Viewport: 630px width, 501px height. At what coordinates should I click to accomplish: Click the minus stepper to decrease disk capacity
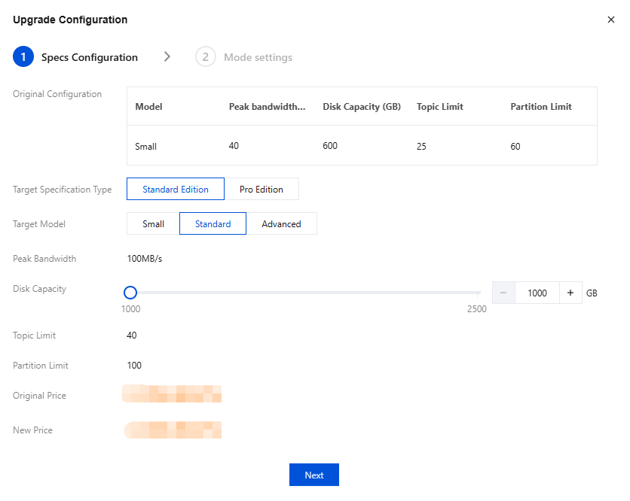[503, 293]
